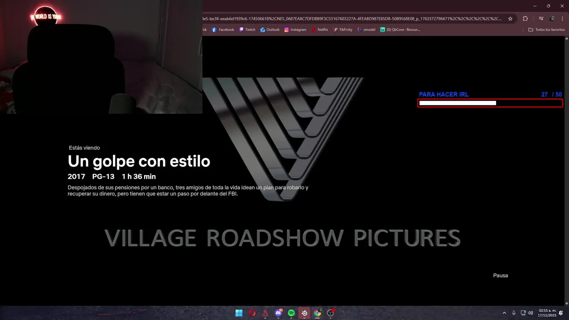Open the Outlook bookmark

[270, 30]
